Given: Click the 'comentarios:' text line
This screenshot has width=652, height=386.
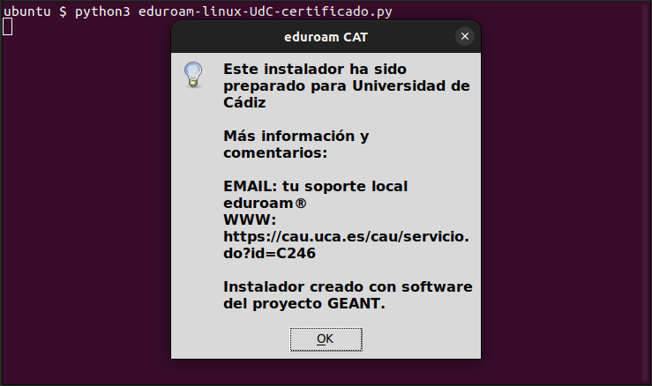Looking at the screenshot, I should coord(275,152).
